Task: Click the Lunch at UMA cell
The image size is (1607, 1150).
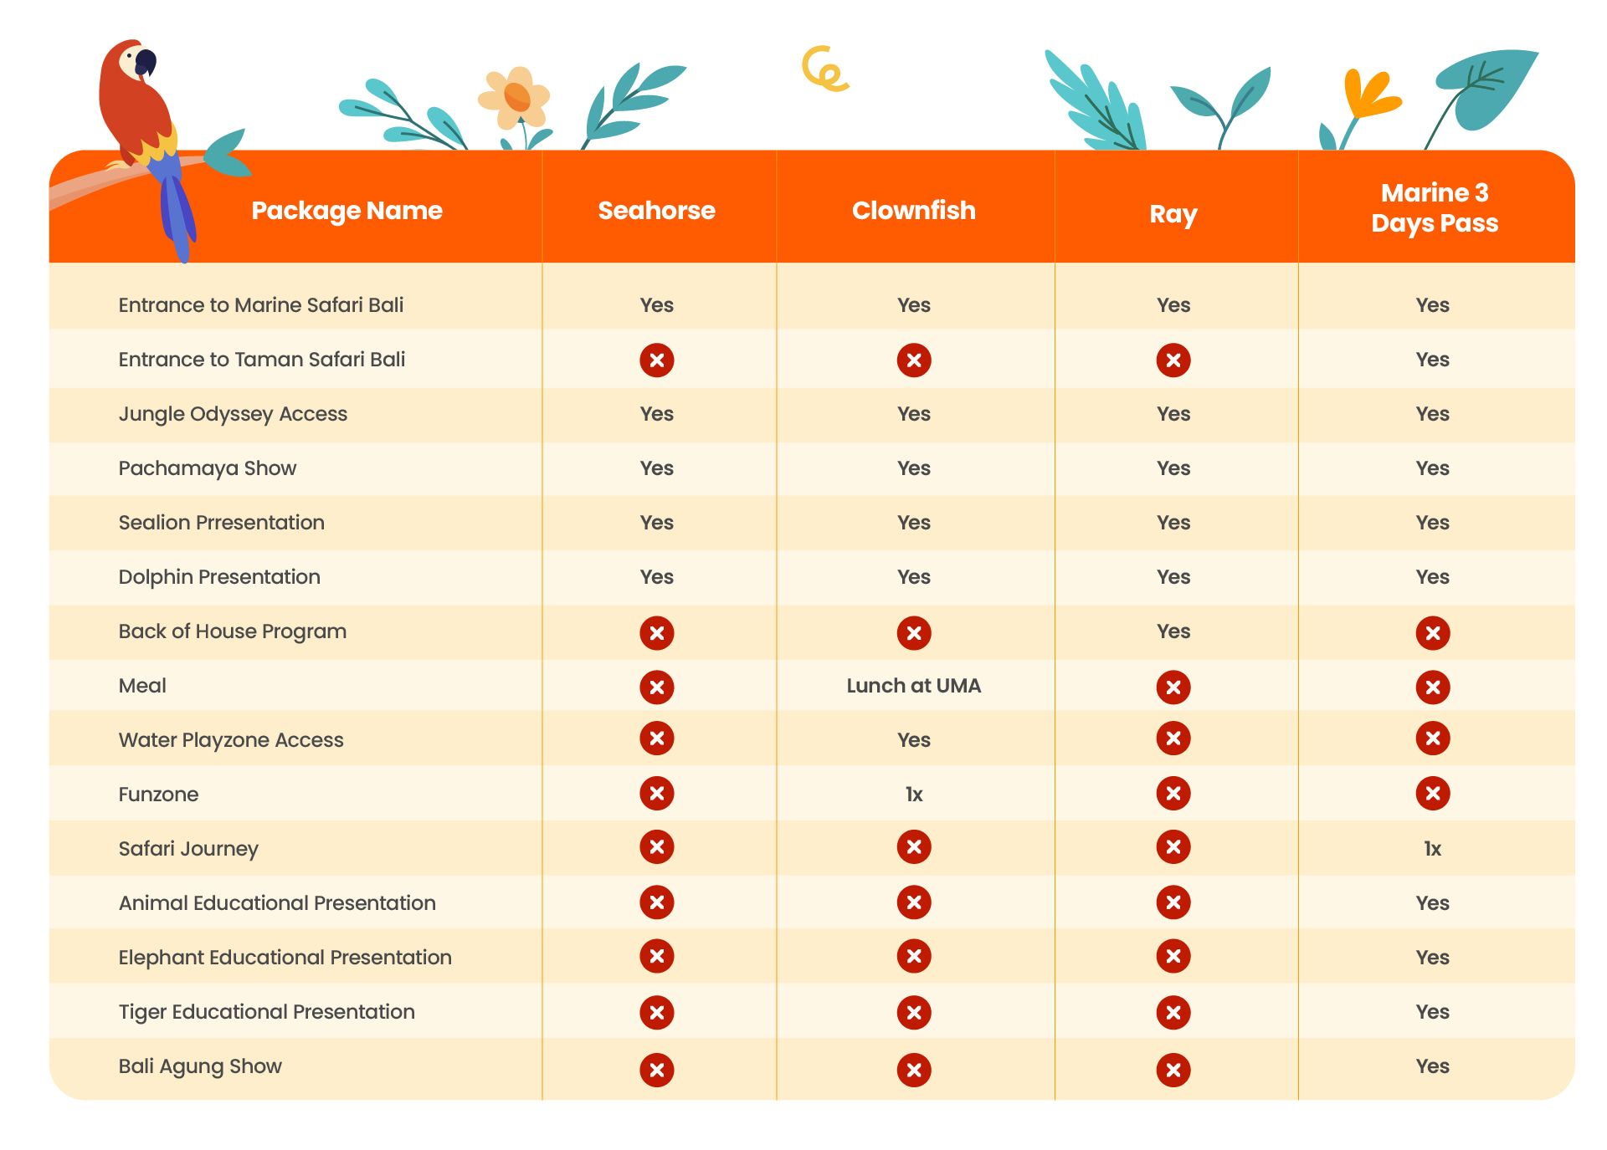Action: [x=913, y=686]
